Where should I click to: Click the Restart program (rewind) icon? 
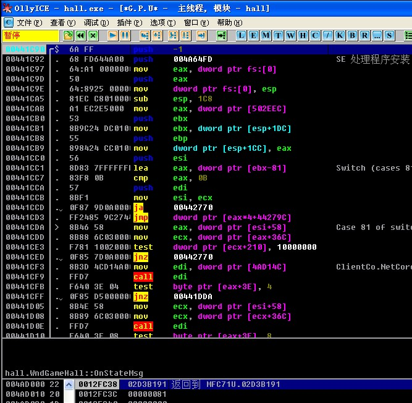coord(81,36)
